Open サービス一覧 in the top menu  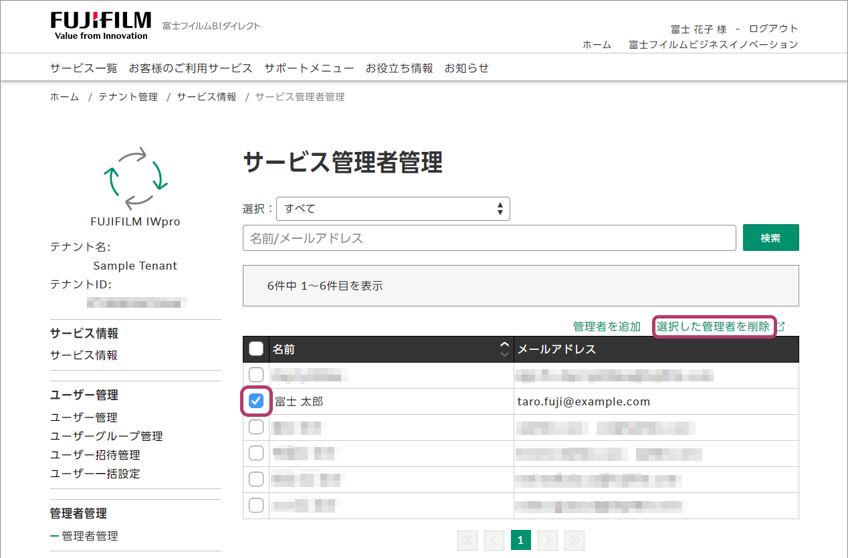click(84, 68)
